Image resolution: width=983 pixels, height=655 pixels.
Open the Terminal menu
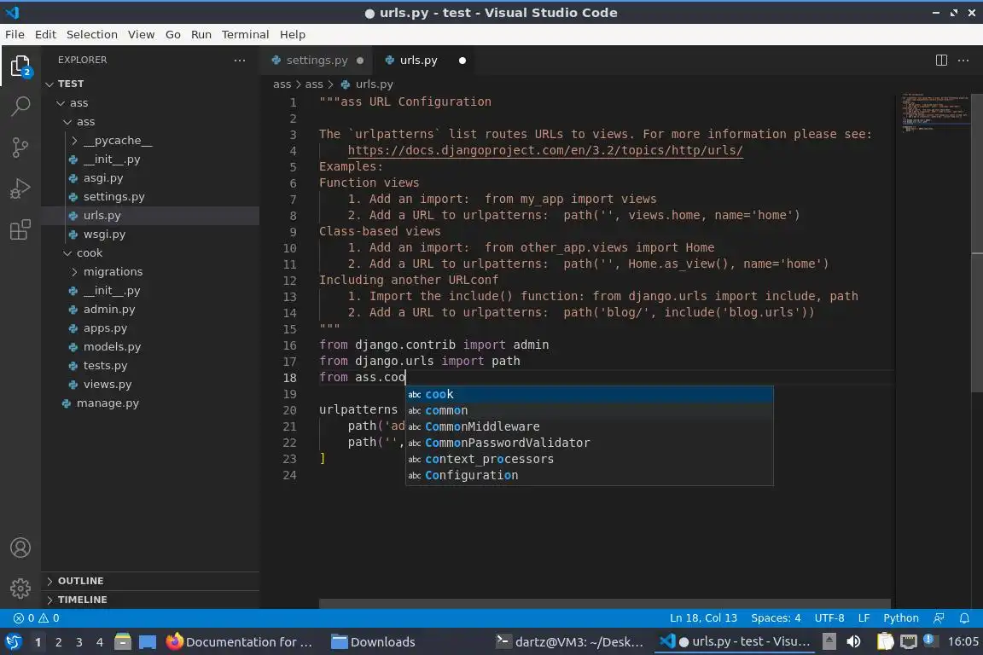click(245, 34)
